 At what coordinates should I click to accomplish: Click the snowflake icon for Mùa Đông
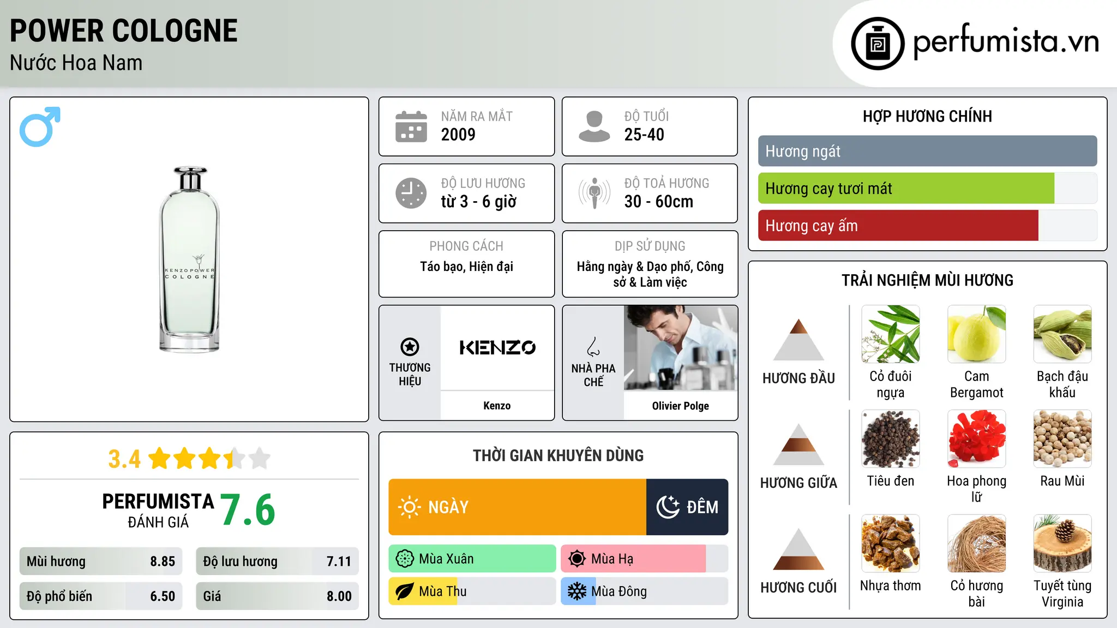(577, 591)
